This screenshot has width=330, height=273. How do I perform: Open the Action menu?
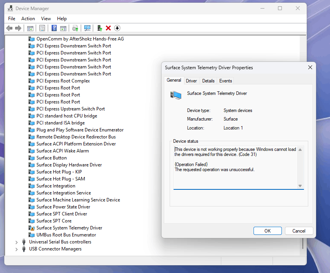pyautogui.click(x=28, y=19)
